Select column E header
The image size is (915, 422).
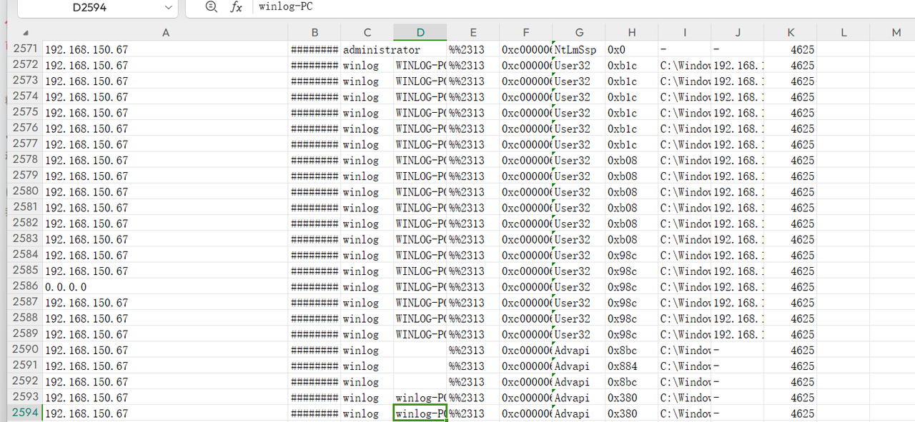(x=473, y=33)
